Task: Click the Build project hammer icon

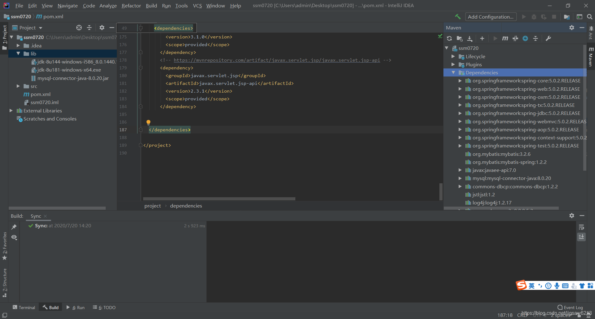Action: 458,17
